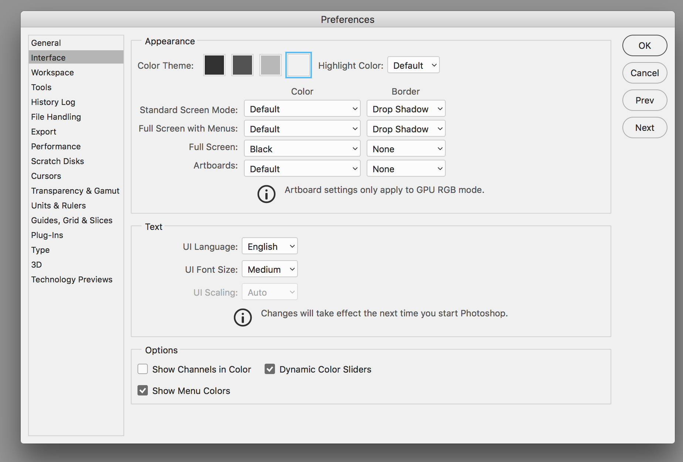Open the Standard Screen Mode color dropdown
Screen dimensions: 683x462
tap(302, 109)
